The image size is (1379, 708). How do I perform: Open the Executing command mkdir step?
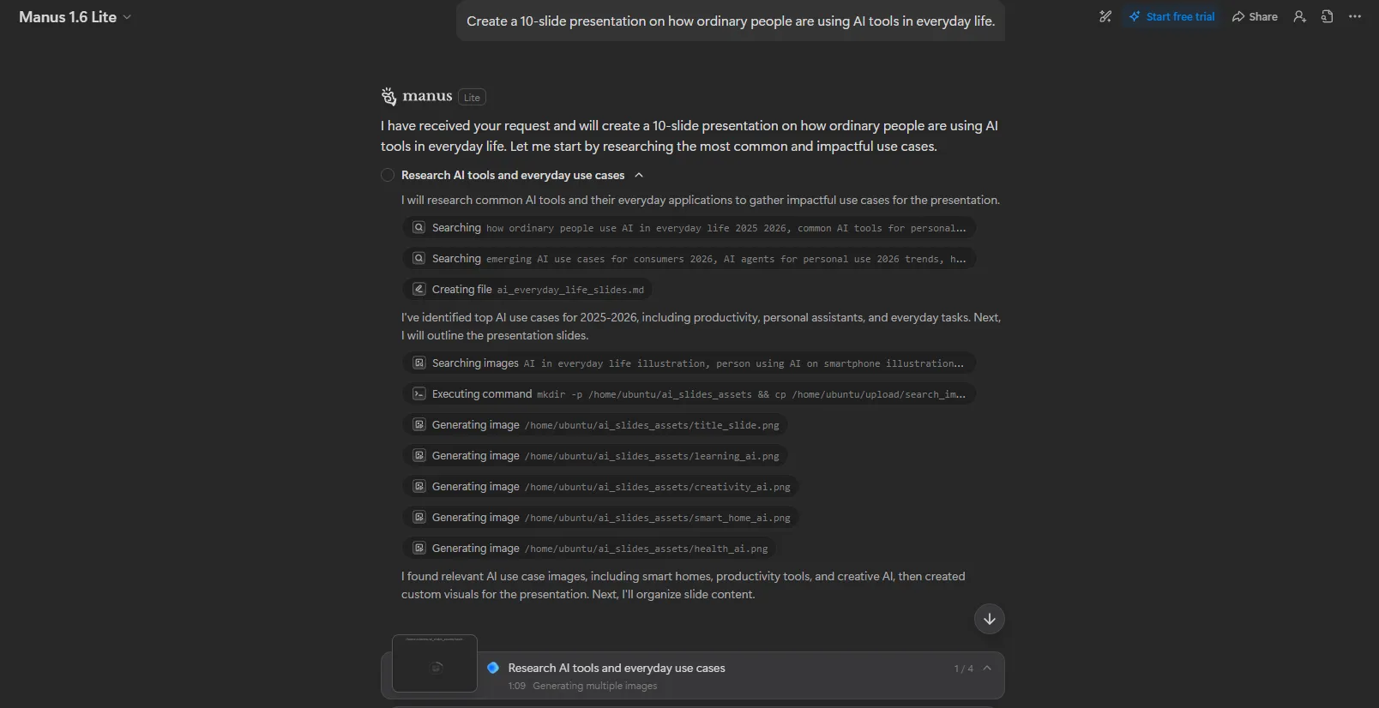(689, 394)
